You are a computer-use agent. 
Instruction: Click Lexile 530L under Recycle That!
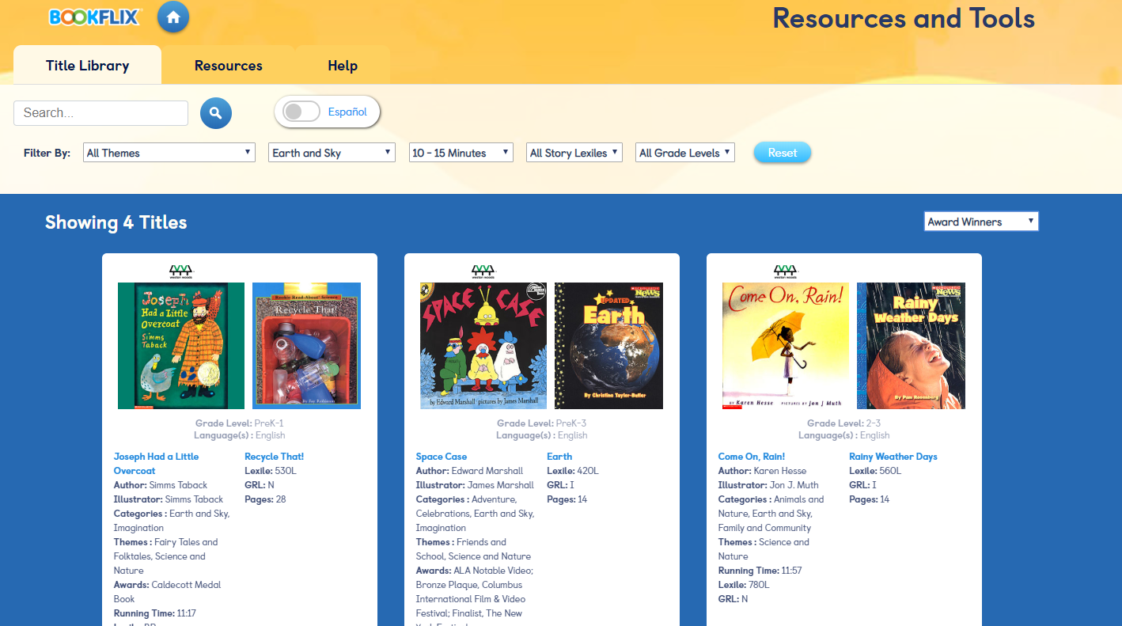[271, 471]
